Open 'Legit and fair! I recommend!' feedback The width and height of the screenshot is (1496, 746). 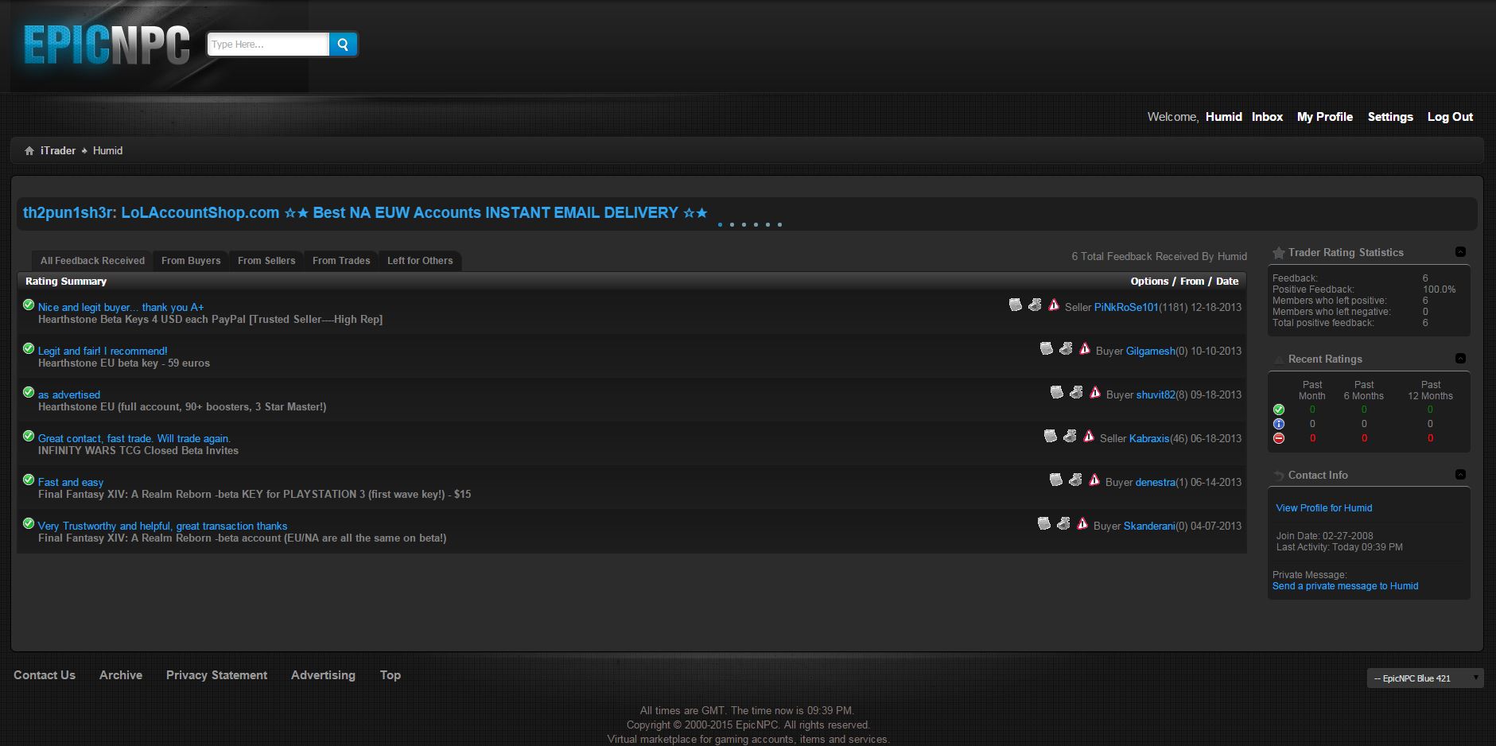tap(103, 351)
